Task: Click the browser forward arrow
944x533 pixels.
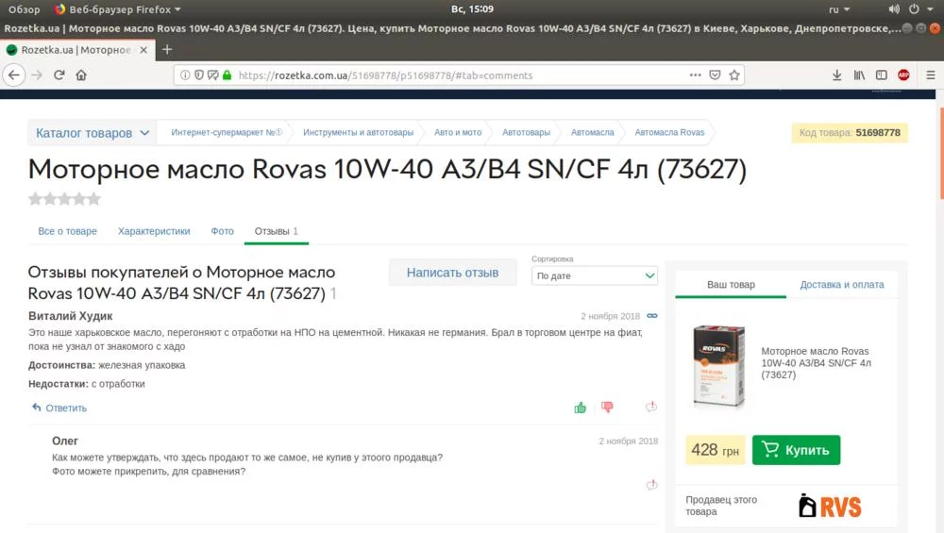Action: coord(37,75)
